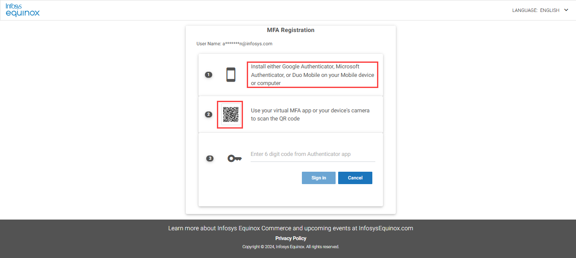Click the LANGUAGE label
The width and height of the screenshot is (576, 258).
525,10
